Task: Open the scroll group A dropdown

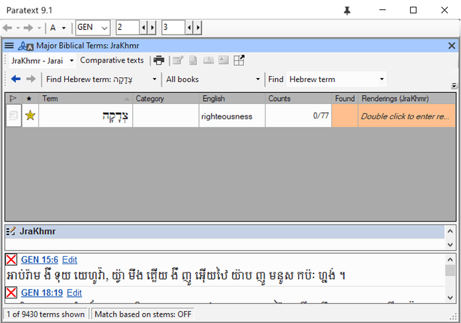Action: click(x=58, y=28)
